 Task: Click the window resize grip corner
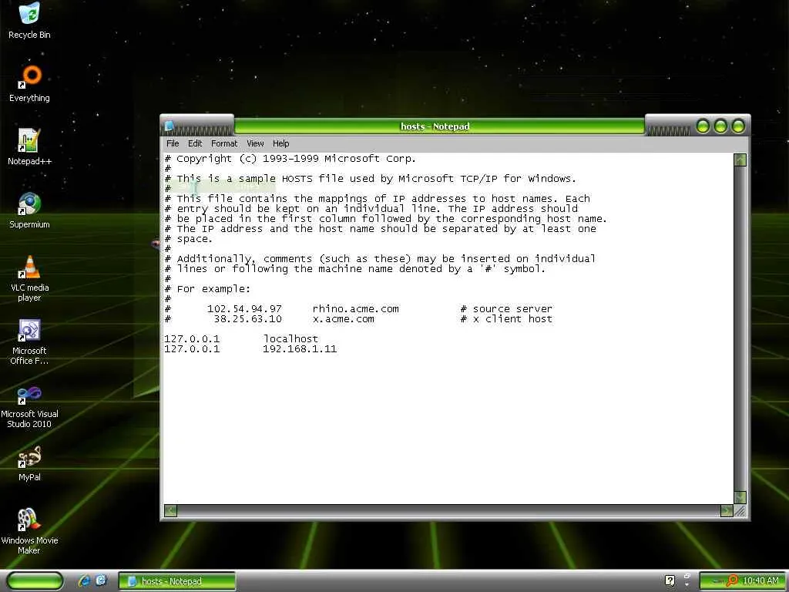point(740,511)
